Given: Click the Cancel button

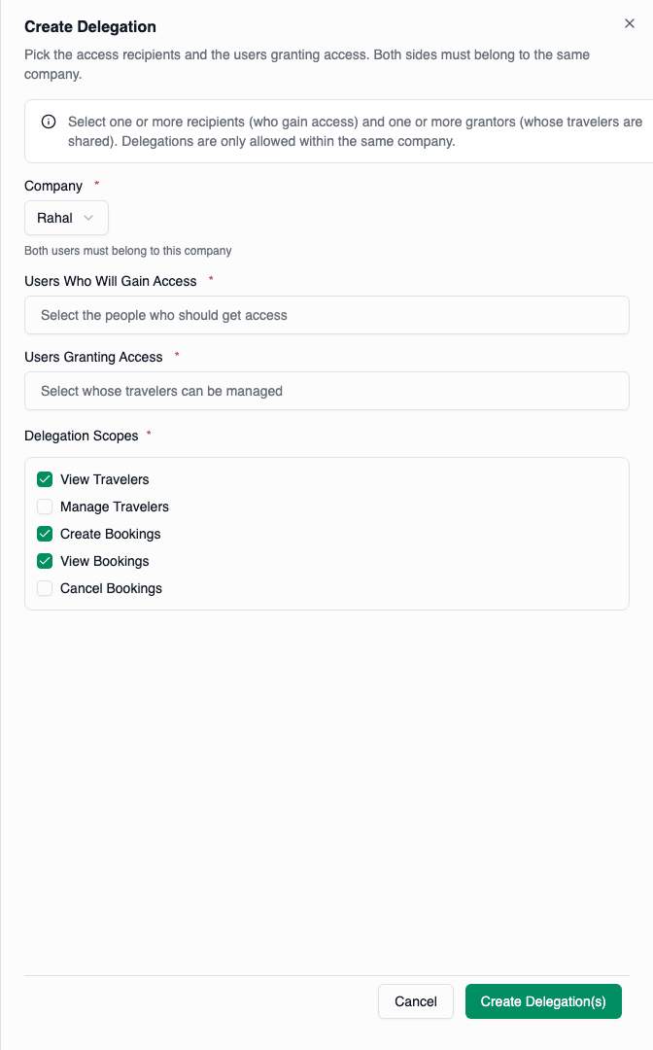Looking at the screenshot, I should [415, 1000].
